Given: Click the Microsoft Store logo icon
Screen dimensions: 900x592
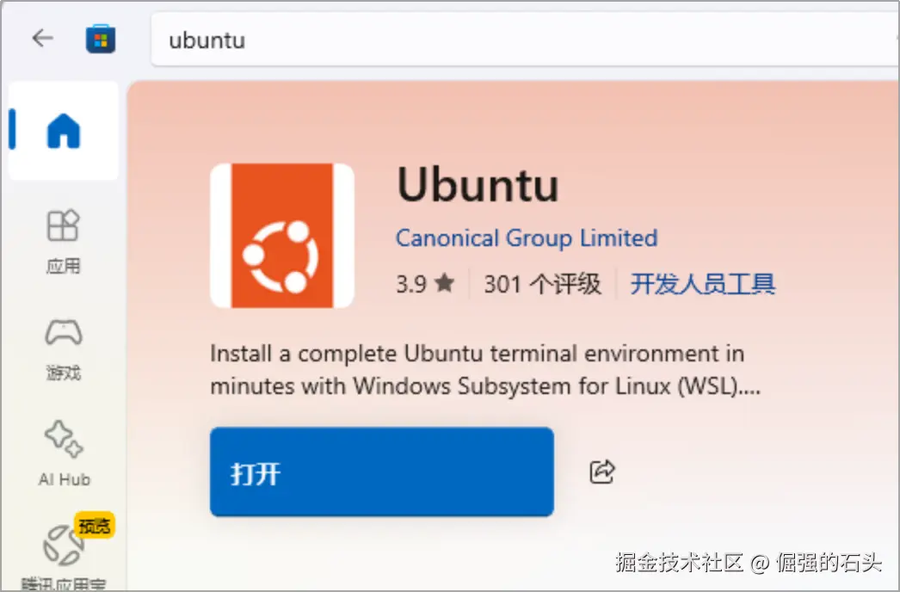Looking at the screenshot, I should (101, 39).
